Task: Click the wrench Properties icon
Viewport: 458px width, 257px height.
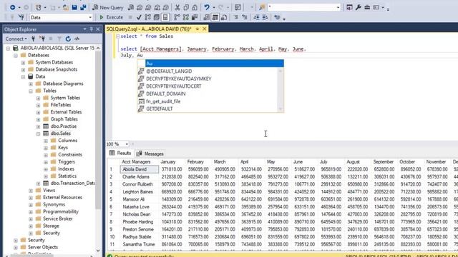Action: [358, 7]
